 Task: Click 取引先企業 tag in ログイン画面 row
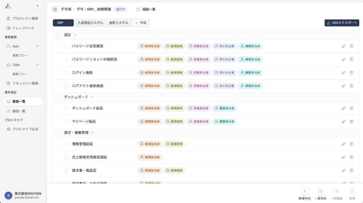(x=224, y=73)
